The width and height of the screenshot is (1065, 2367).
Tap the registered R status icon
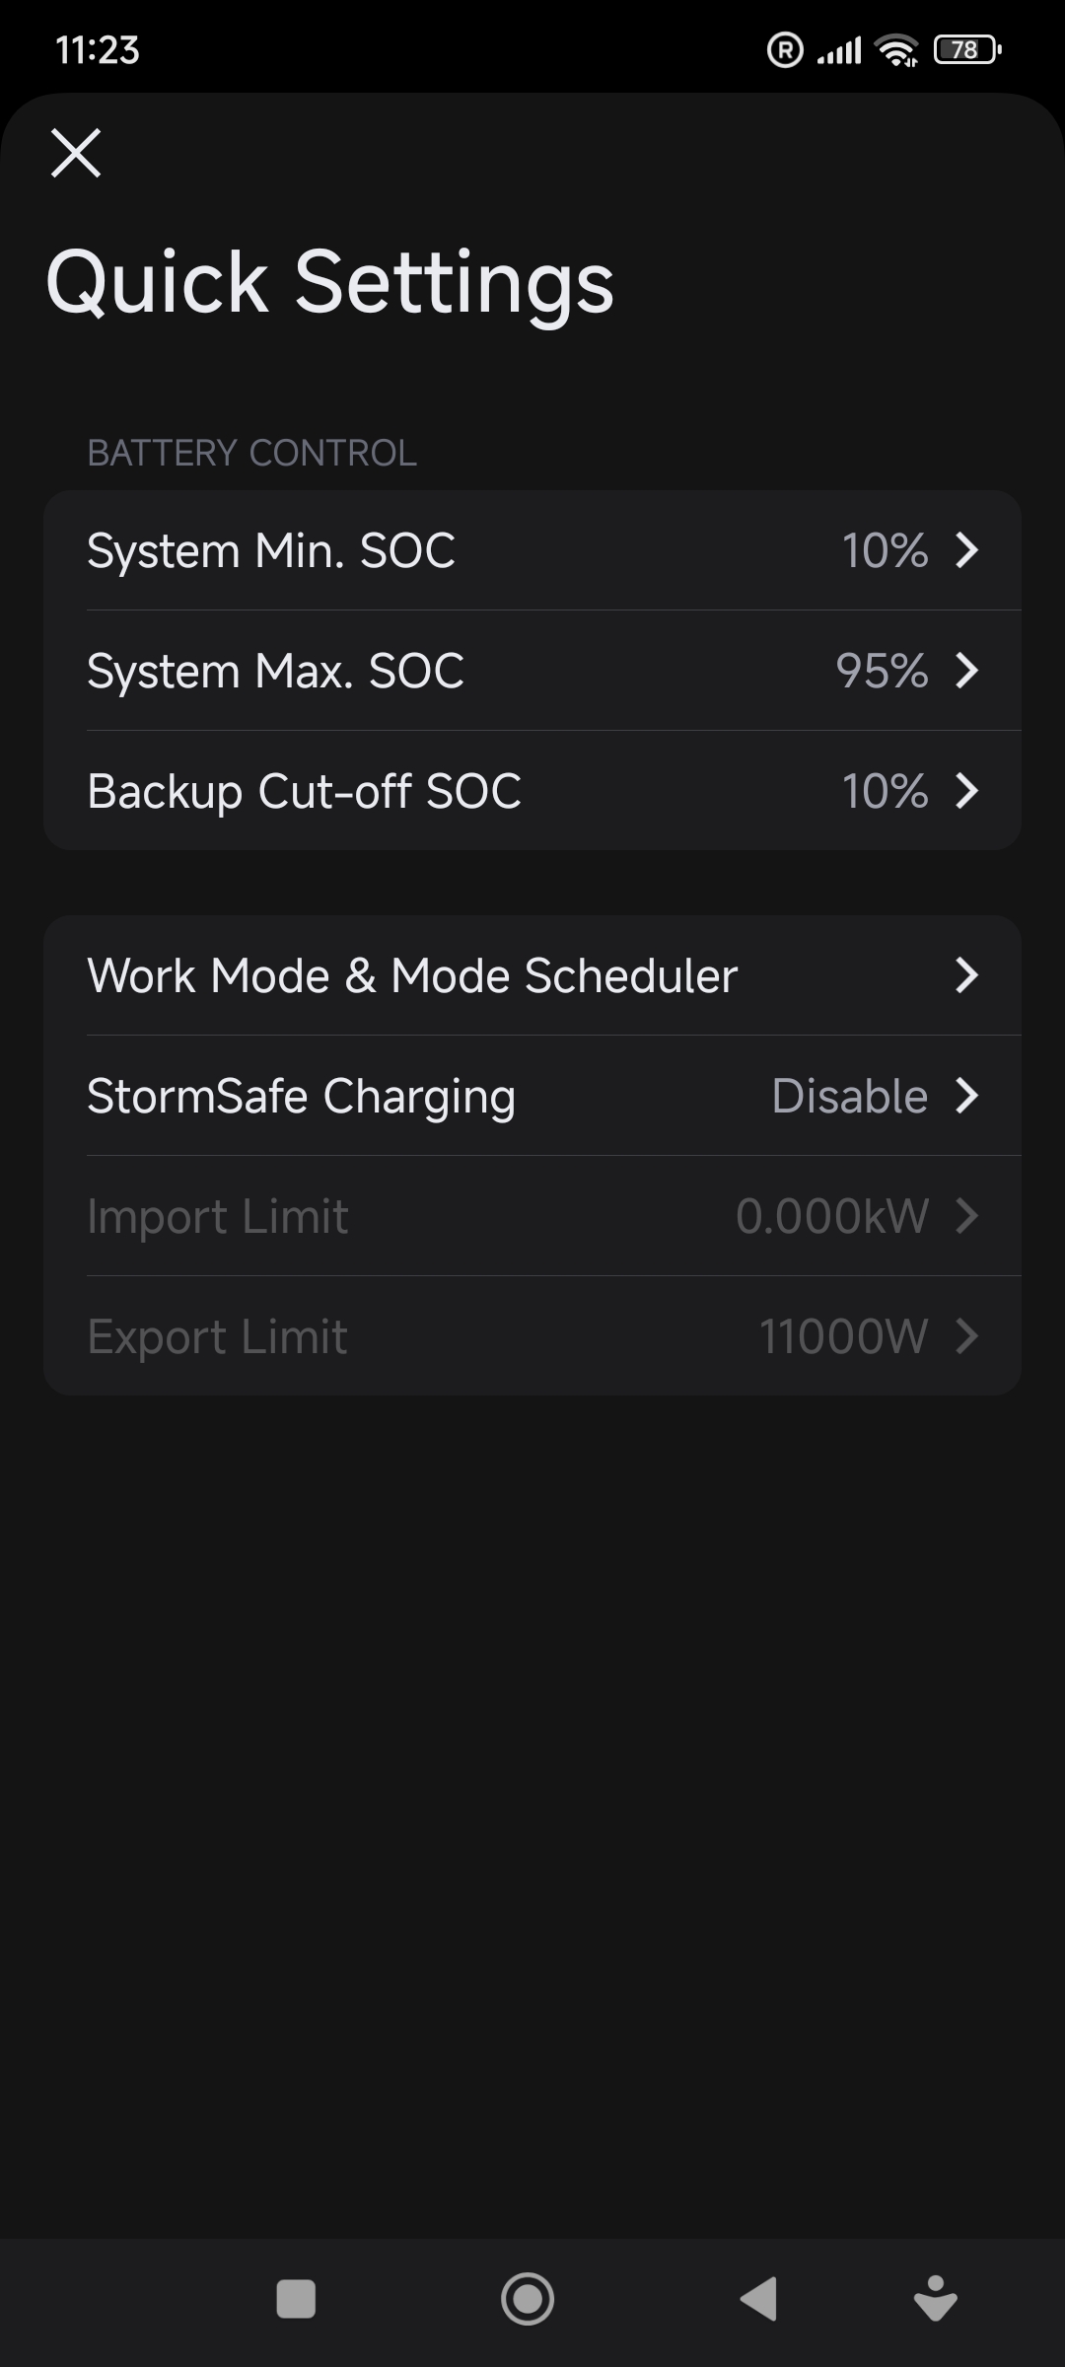[785, 50]
